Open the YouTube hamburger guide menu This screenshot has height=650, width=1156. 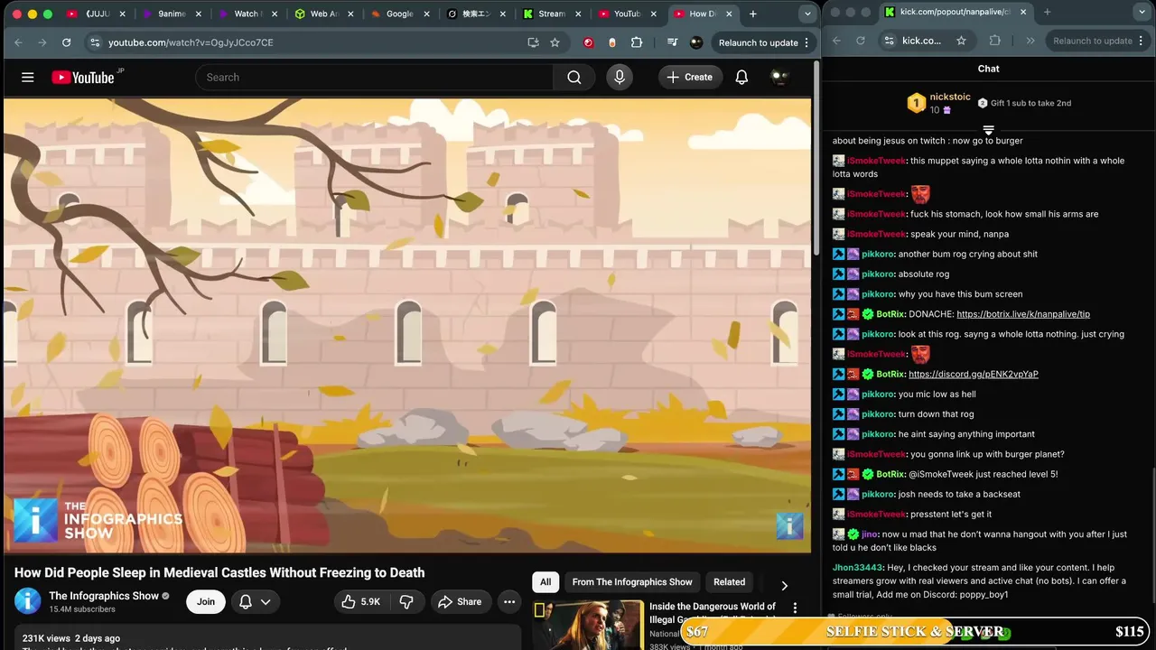click(28, 78)
